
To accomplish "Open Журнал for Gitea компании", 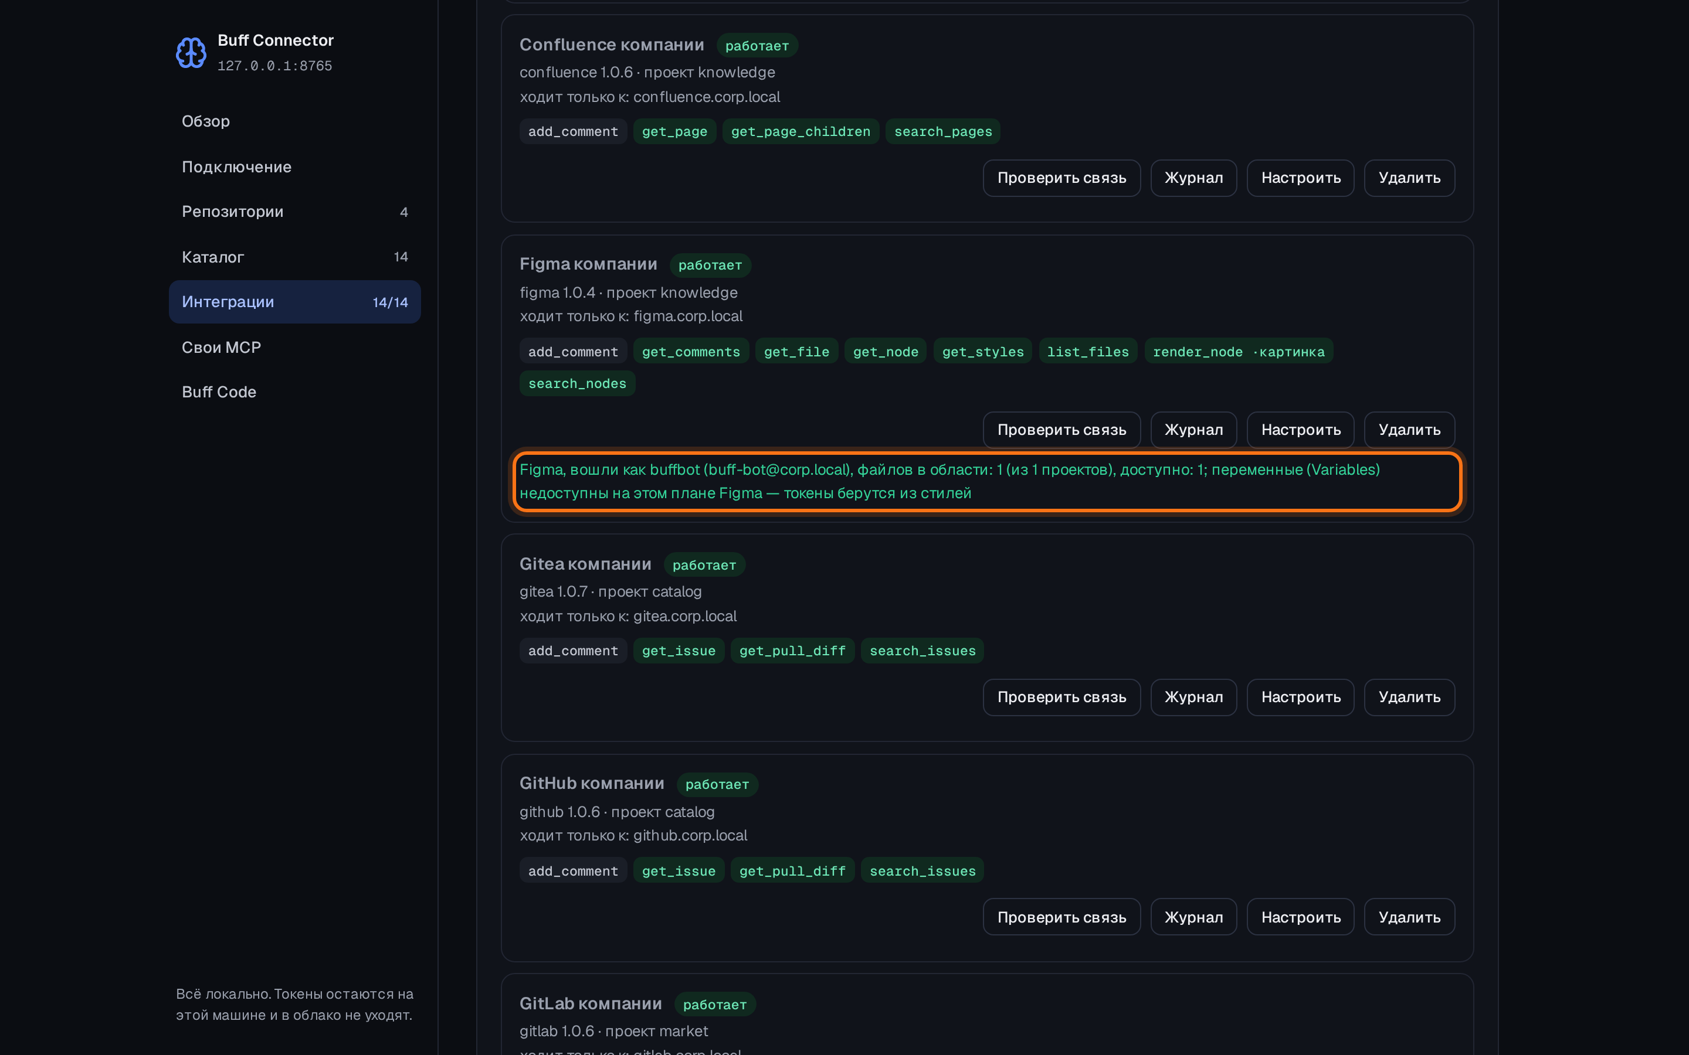I will tap(1193, 697).
